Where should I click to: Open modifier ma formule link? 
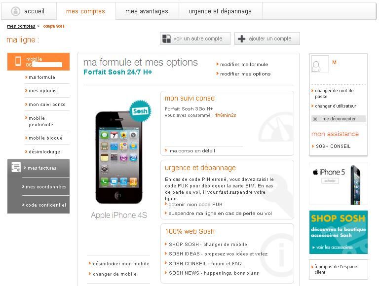[x=244, y=65]
